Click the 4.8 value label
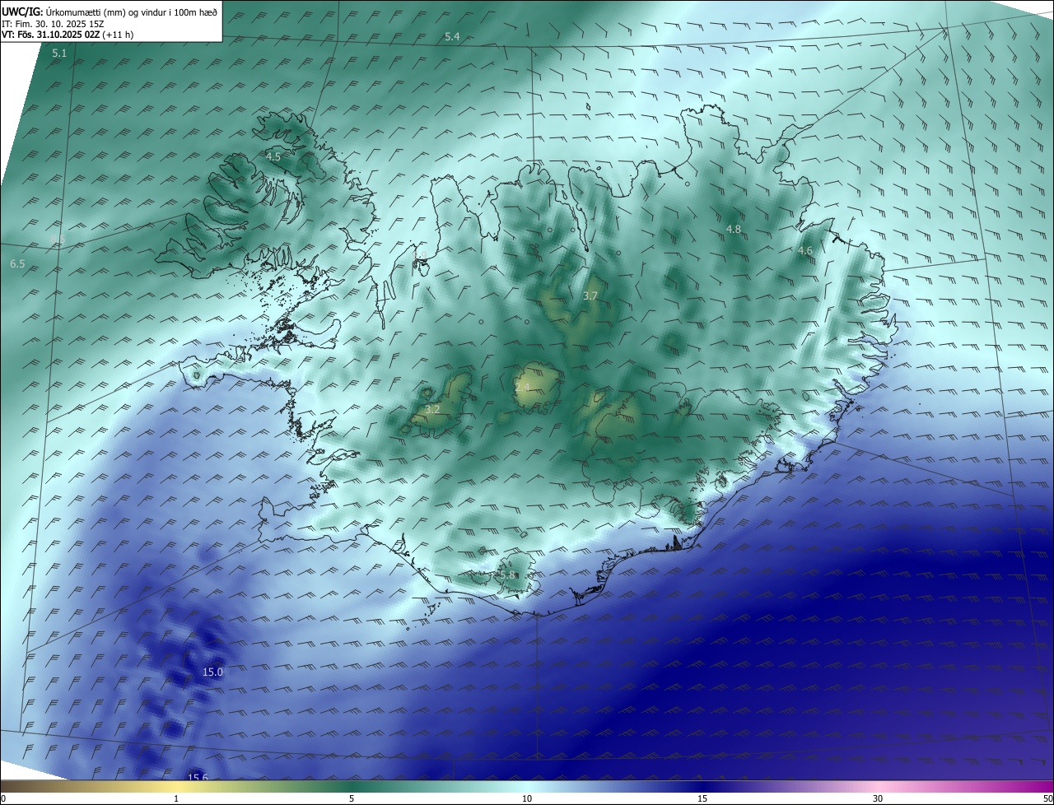Screen dimensions: 1054x805 [x=734, y=229]
